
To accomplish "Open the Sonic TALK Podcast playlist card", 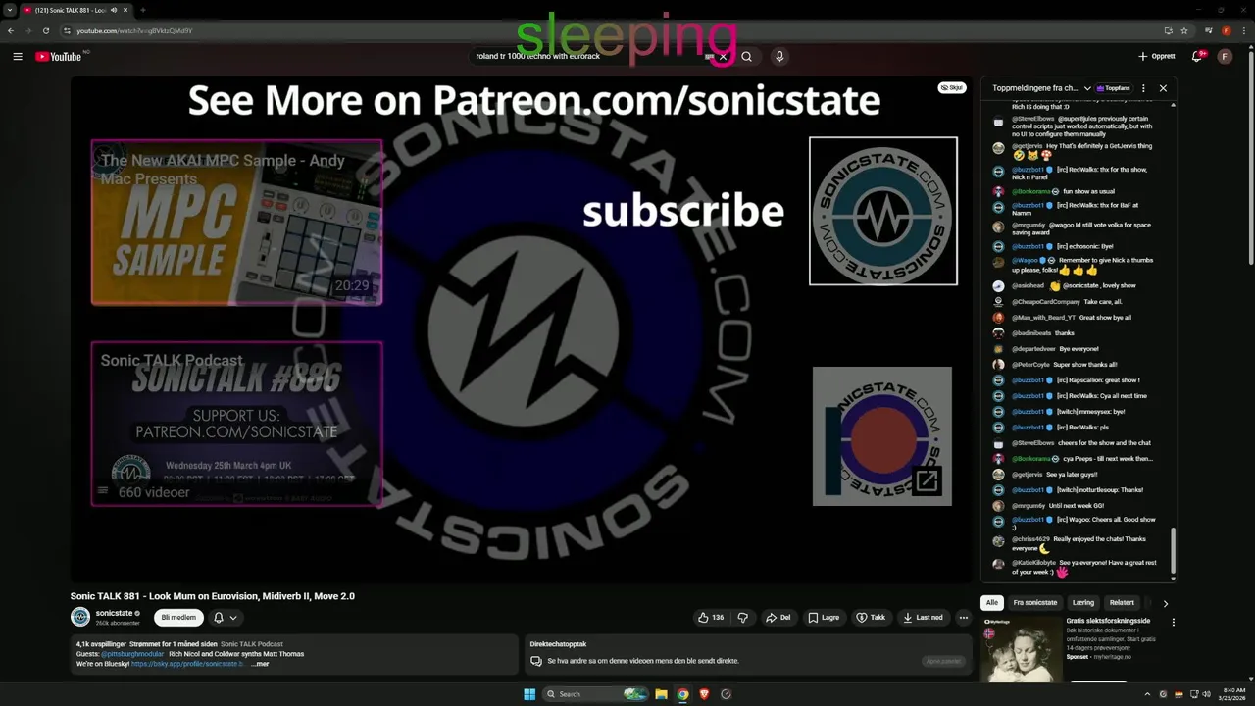I will click(x=236, y=424).
